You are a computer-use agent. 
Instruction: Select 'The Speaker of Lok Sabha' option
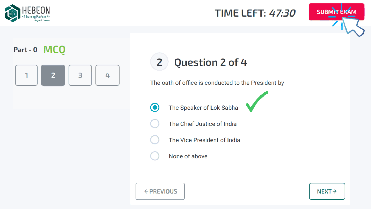[x=155, y=107]
